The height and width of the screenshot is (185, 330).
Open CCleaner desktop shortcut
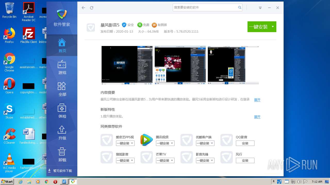(9, 136)
